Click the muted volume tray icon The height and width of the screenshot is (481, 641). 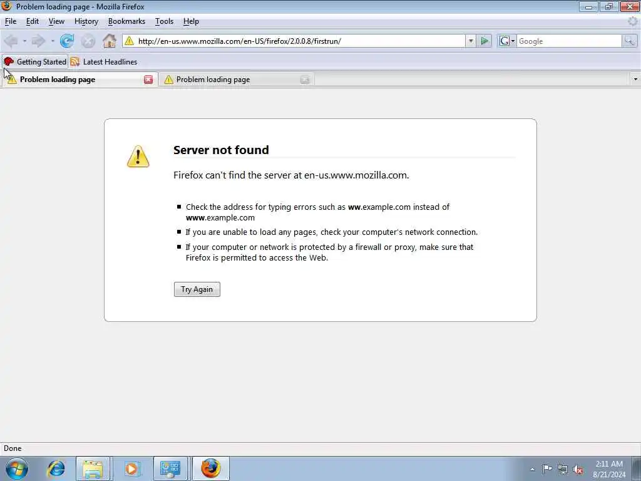coord(578,470)
